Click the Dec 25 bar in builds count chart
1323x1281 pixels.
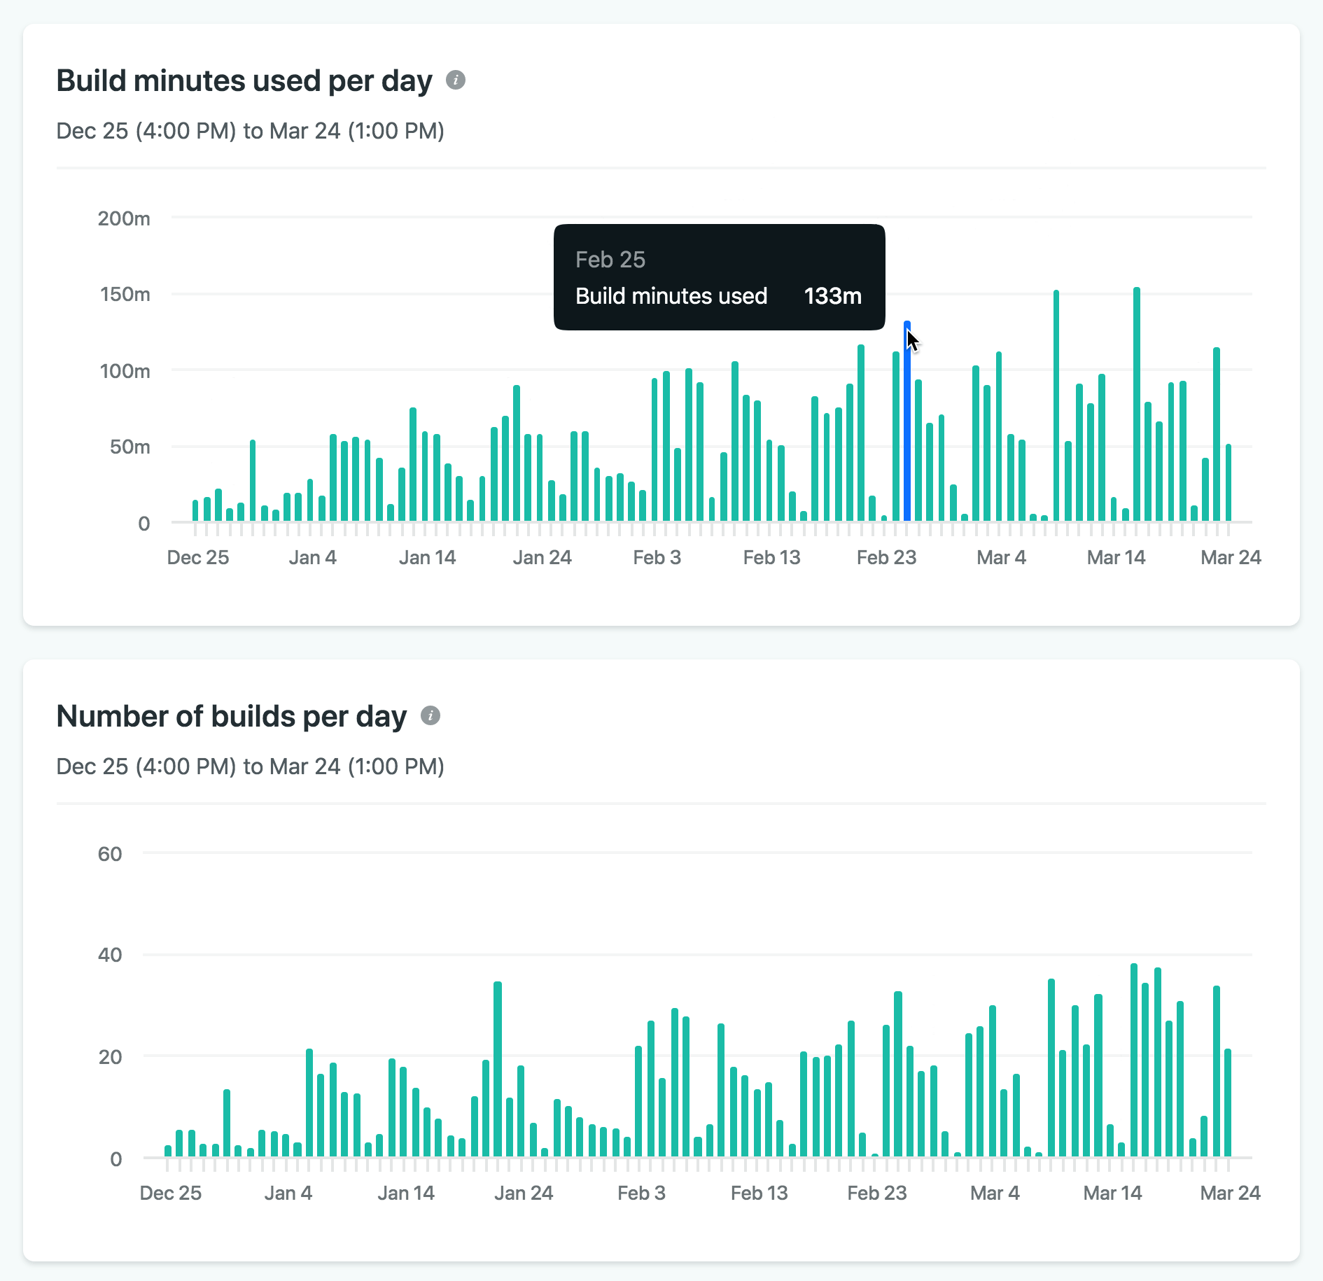pos(168,1150)
